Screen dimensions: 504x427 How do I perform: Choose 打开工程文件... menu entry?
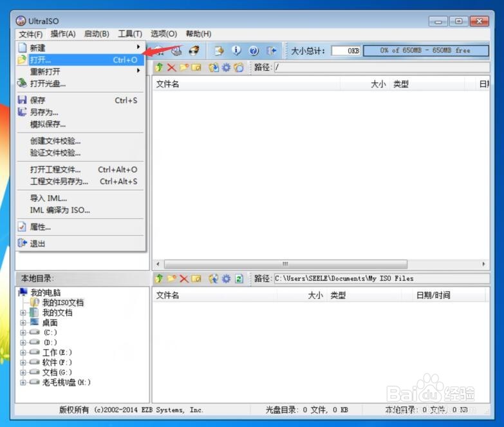pyautogui.click(x=80, y=169)
